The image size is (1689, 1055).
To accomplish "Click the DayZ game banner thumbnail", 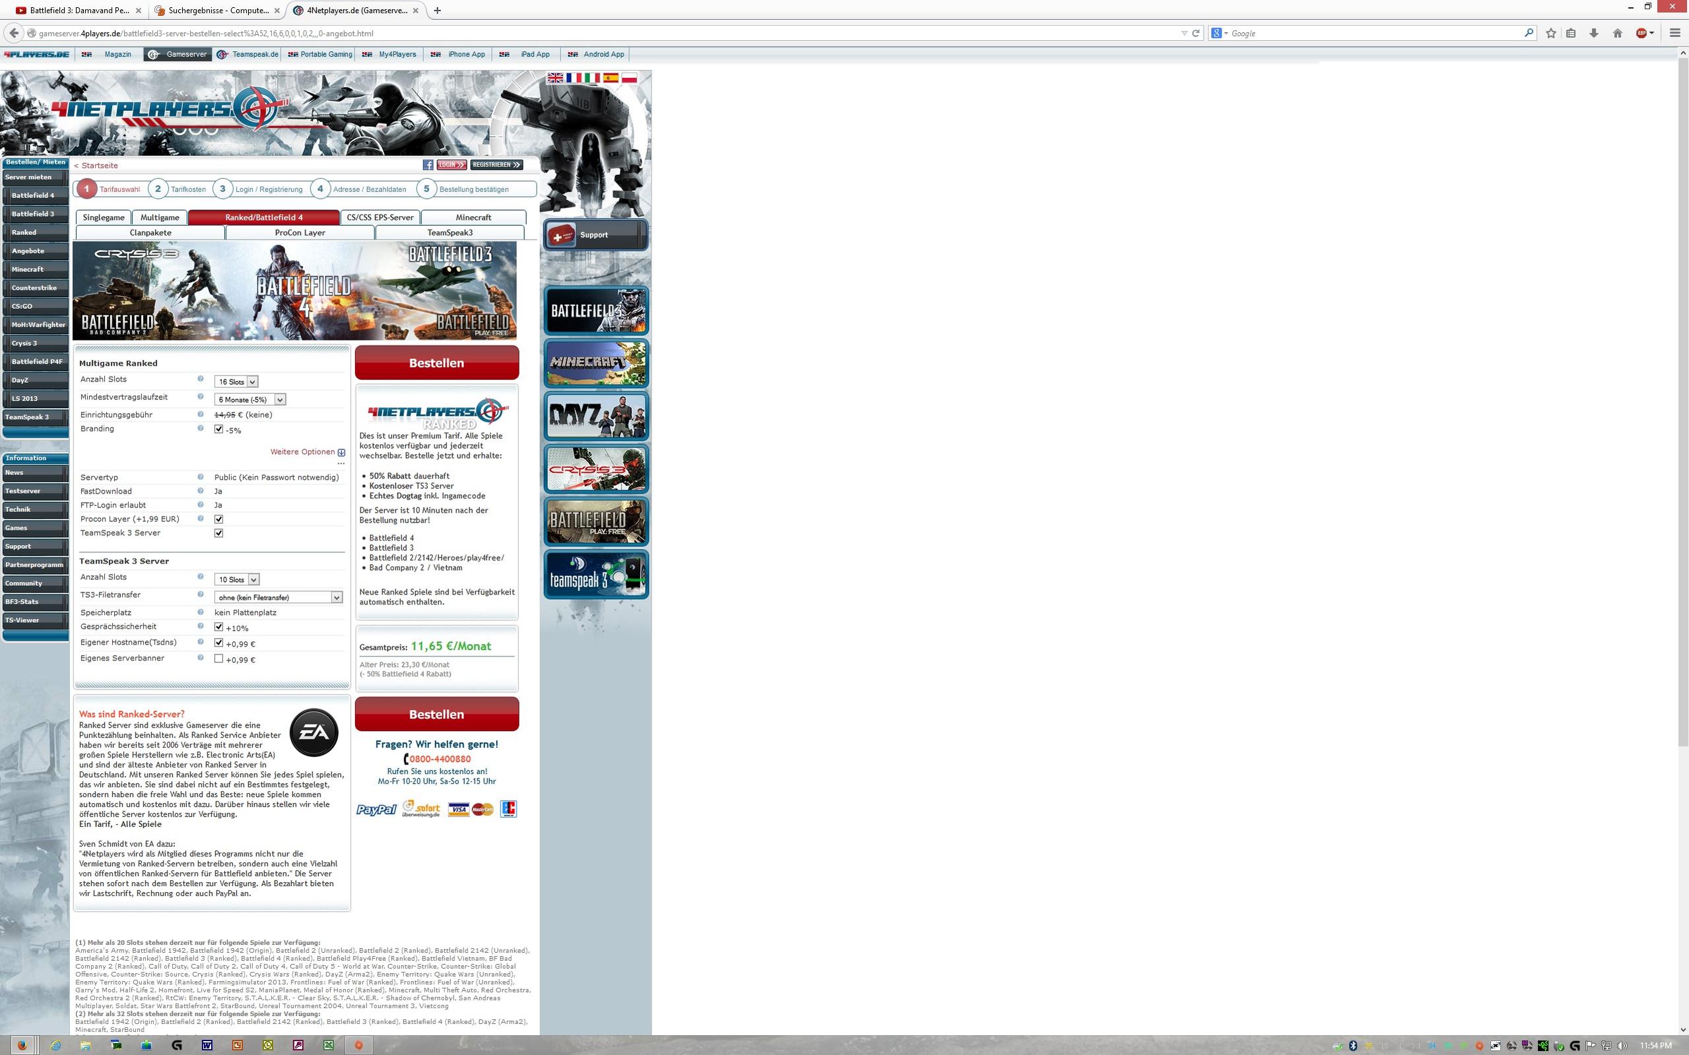I will pos(595,416).
